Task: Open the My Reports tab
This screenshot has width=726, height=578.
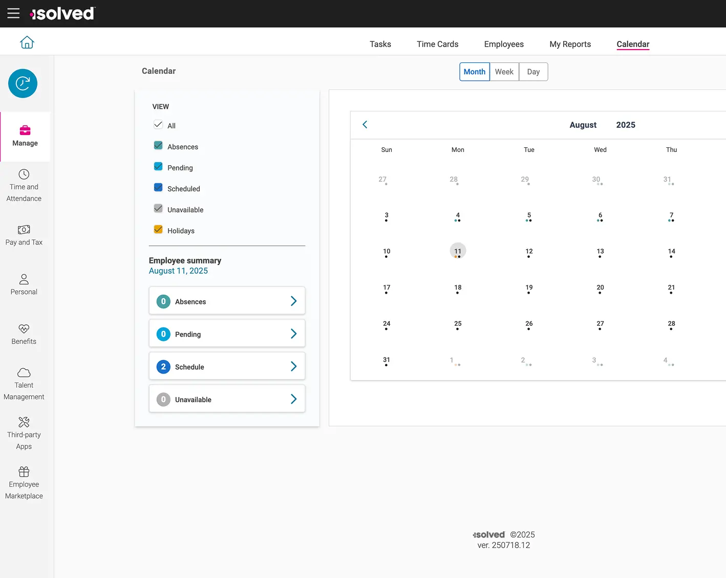Action: [570, 44]
